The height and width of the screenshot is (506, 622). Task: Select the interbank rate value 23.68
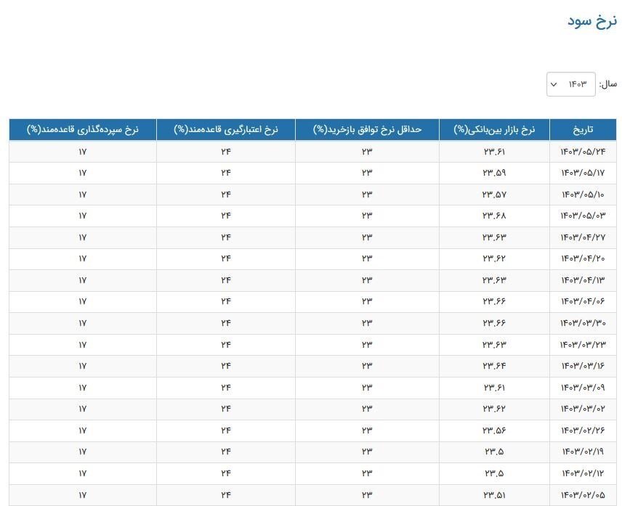coord(494,216)
